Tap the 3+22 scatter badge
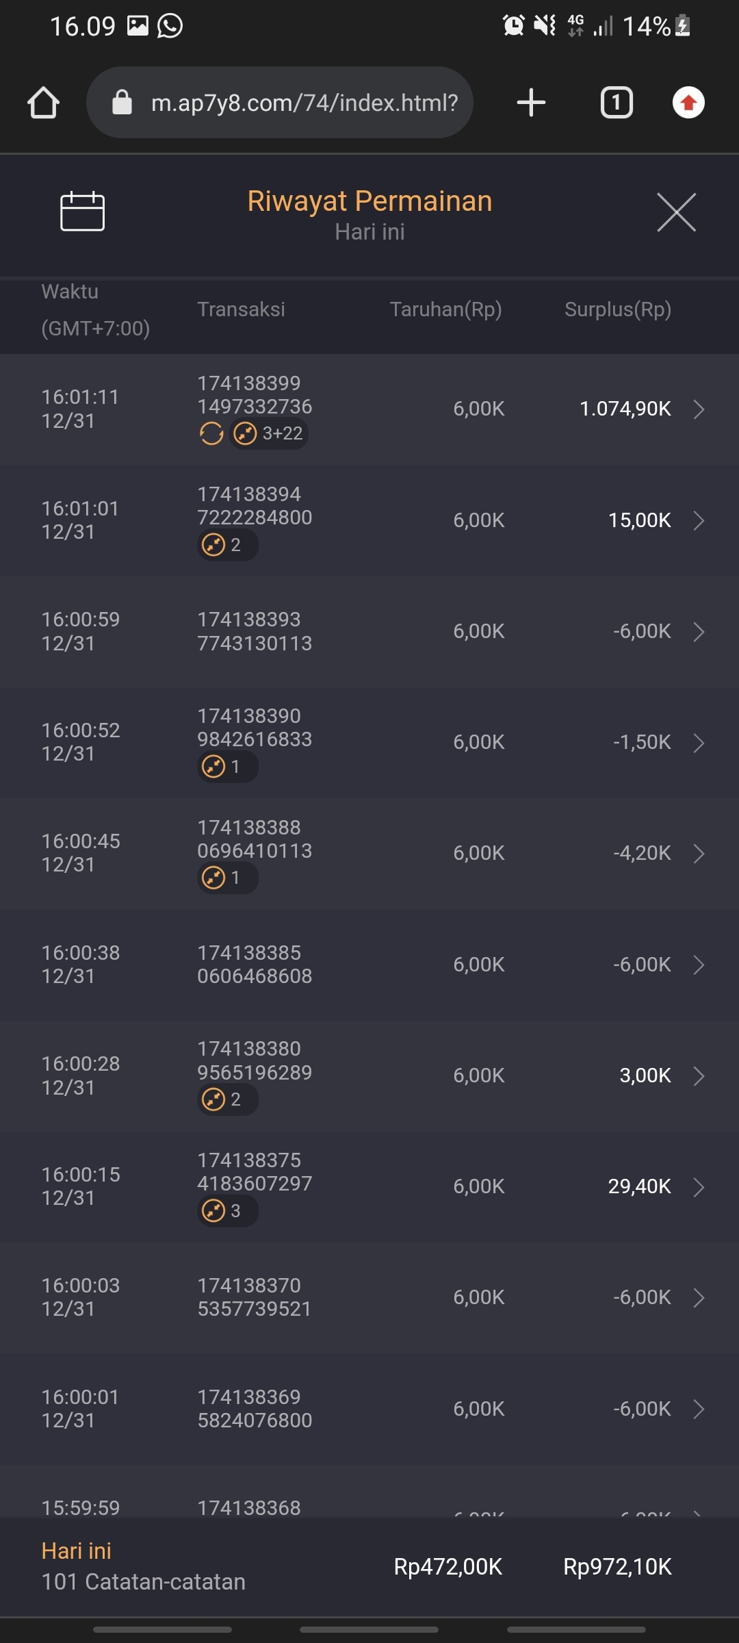This screenshot has height=1643, width=739. (x=270, y=433)
